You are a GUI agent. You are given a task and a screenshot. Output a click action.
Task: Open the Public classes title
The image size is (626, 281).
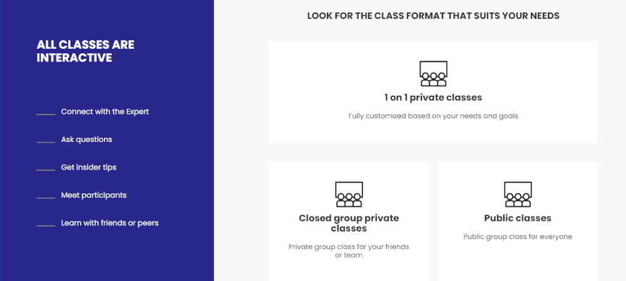pyautogui.click(x=518, y=218)
